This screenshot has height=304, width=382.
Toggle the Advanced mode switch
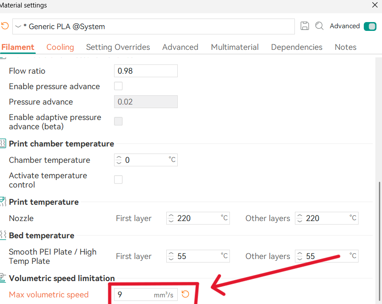[370, 26]
